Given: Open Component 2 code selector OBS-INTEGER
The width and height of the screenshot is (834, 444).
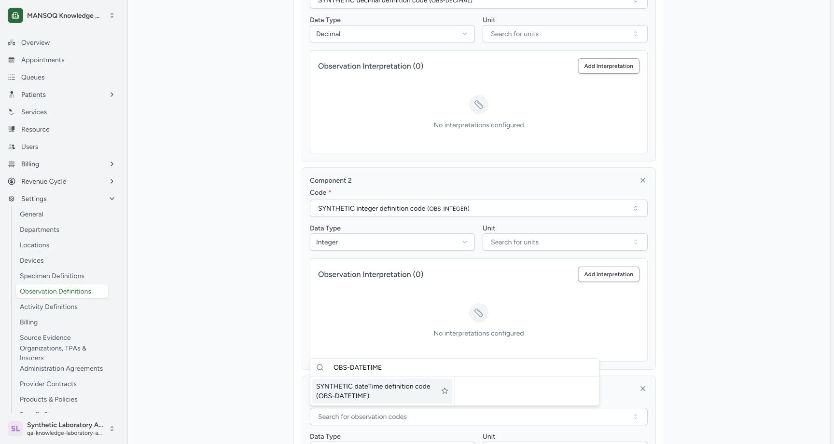Looking at the screenshot, I should 478,208.
